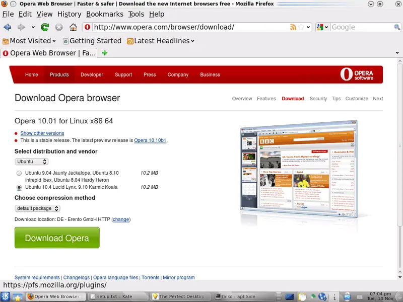
Task: Open the Help menu
Action: (x=157, y=14)
